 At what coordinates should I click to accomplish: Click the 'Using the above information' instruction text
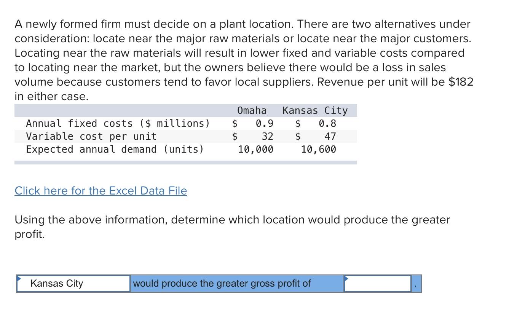[x=232, y=227]
